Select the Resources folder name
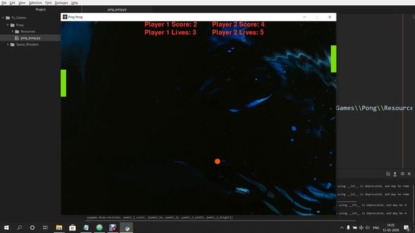Viewport: 415px width, 233px height. point(28,32)
